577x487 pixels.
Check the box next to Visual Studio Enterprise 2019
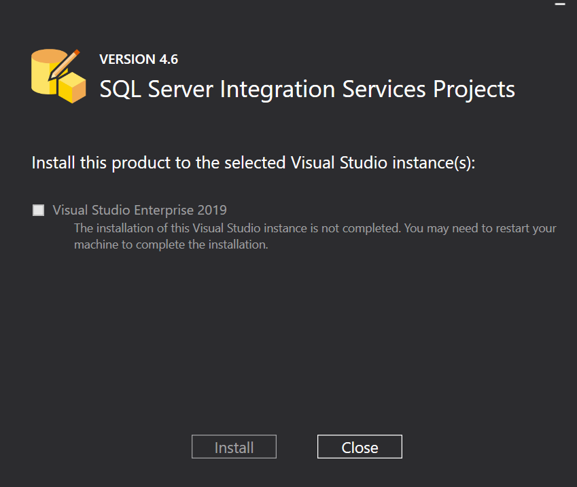click(38, 210)
